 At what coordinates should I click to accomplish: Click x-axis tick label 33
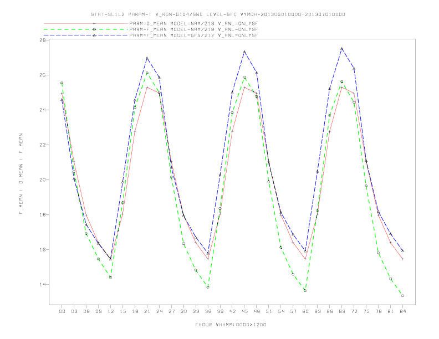[196, 311]
